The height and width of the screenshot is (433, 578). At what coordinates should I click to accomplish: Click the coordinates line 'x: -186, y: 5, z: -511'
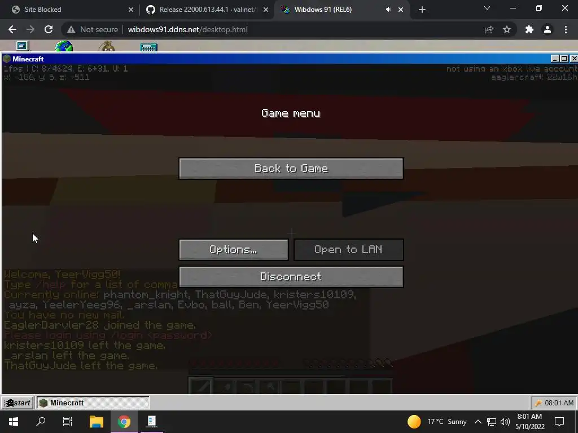46,77
